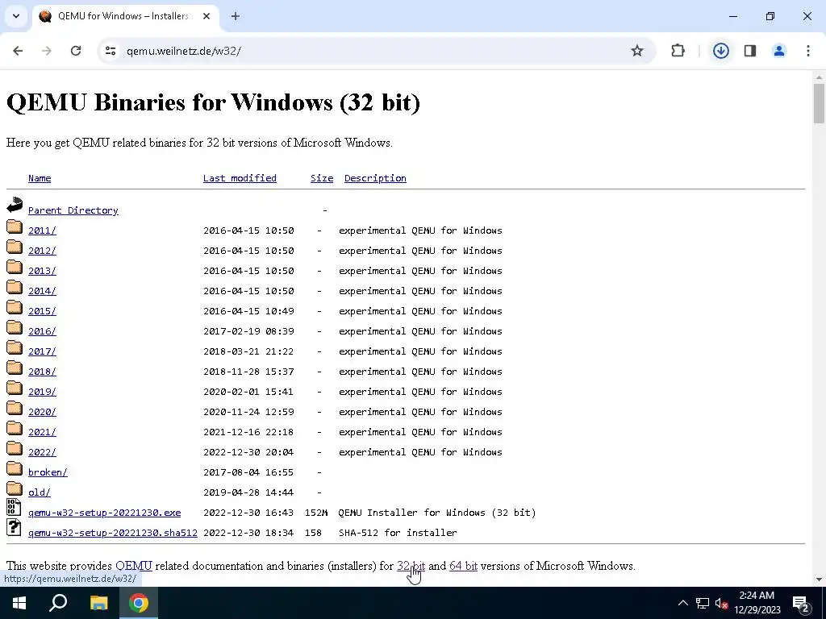Screen dimensions: 826x619
Task: Click the folder icon for 2011/
Action: click(x=15, y=226)
